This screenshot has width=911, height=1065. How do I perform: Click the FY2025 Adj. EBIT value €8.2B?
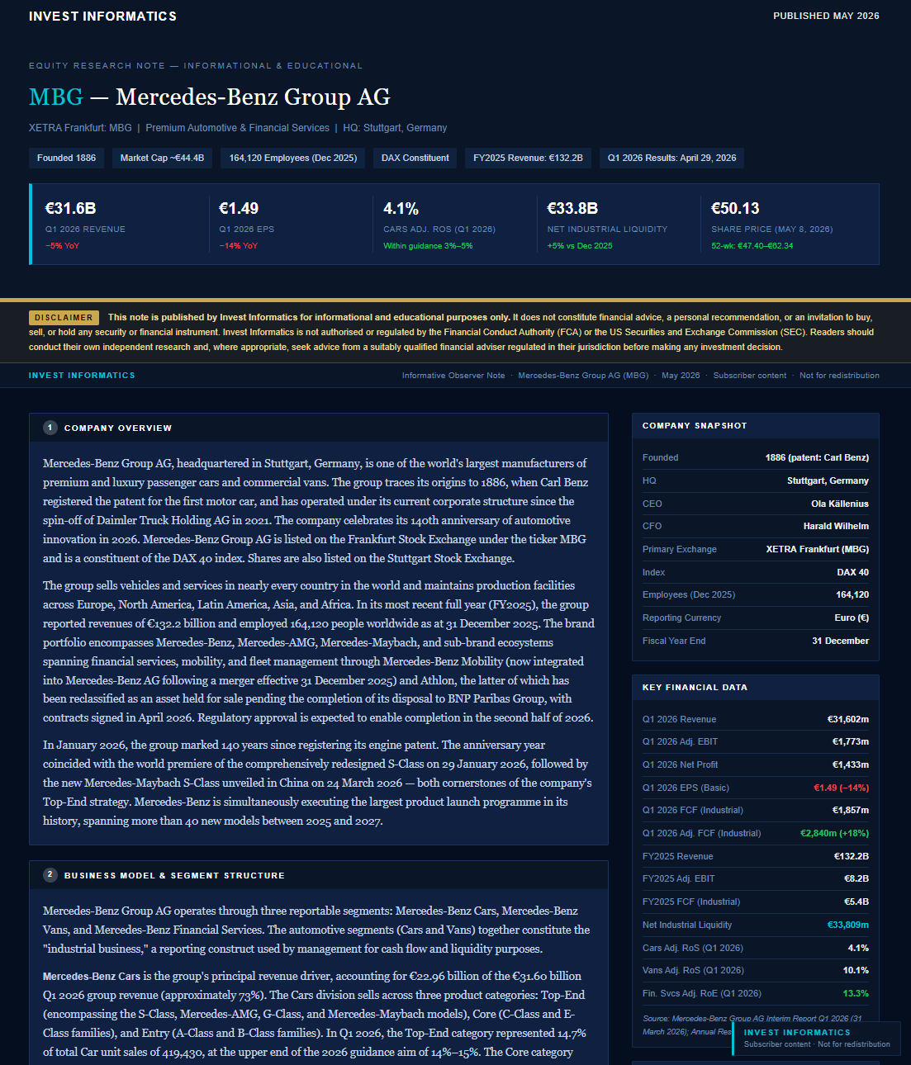[856, 878]
